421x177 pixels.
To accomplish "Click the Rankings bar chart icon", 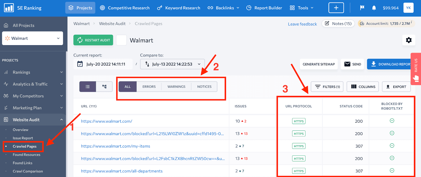I will [x=6, y=72].
